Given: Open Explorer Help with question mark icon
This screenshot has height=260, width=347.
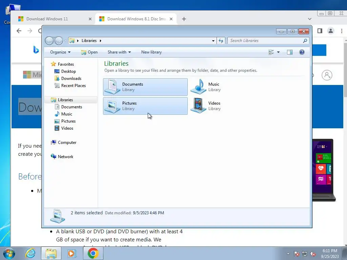Looking at the screenshot, I should (x=302, y=52).
